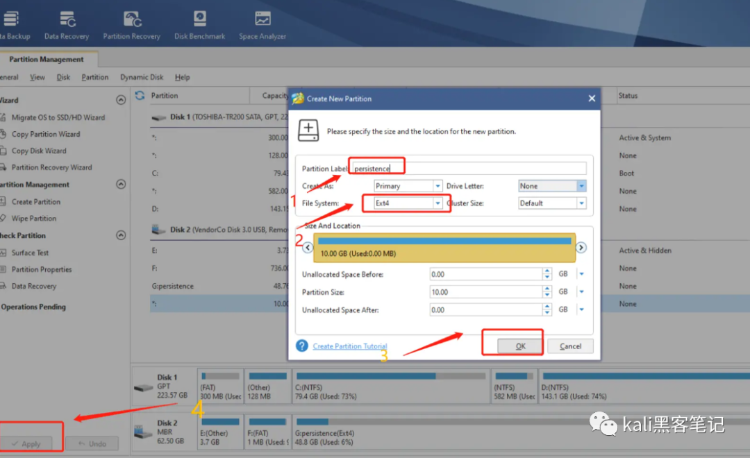Slide partition right with arrow button
750x458 pixels.
[581, 248]
